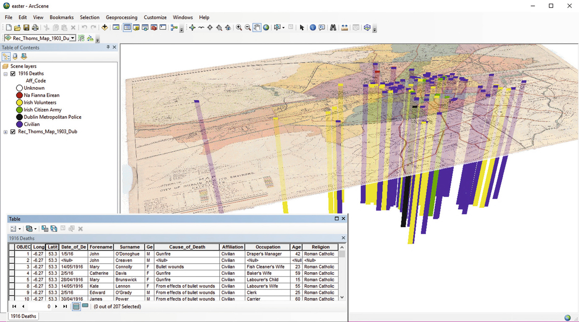Go to the next table record

[x=56, y=306]
